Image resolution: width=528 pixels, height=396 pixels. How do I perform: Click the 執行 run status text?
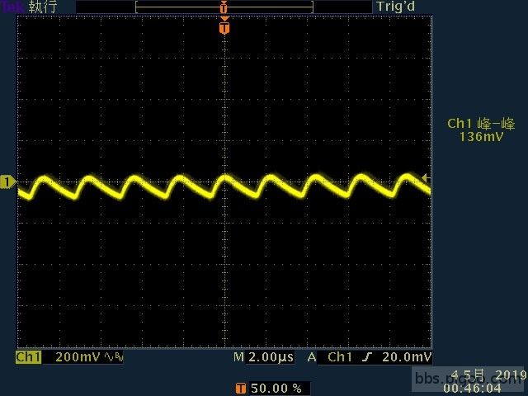tap(43, 7)
